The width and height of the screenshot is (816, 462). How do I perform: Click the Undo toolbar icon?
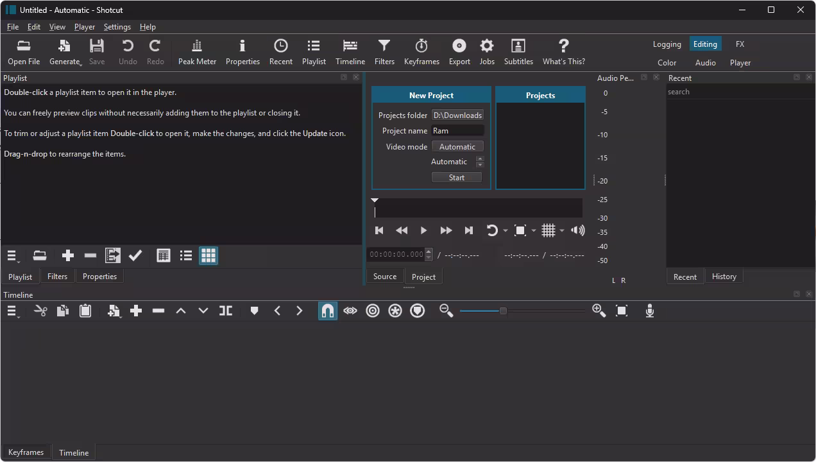click(x=128, y=52)
